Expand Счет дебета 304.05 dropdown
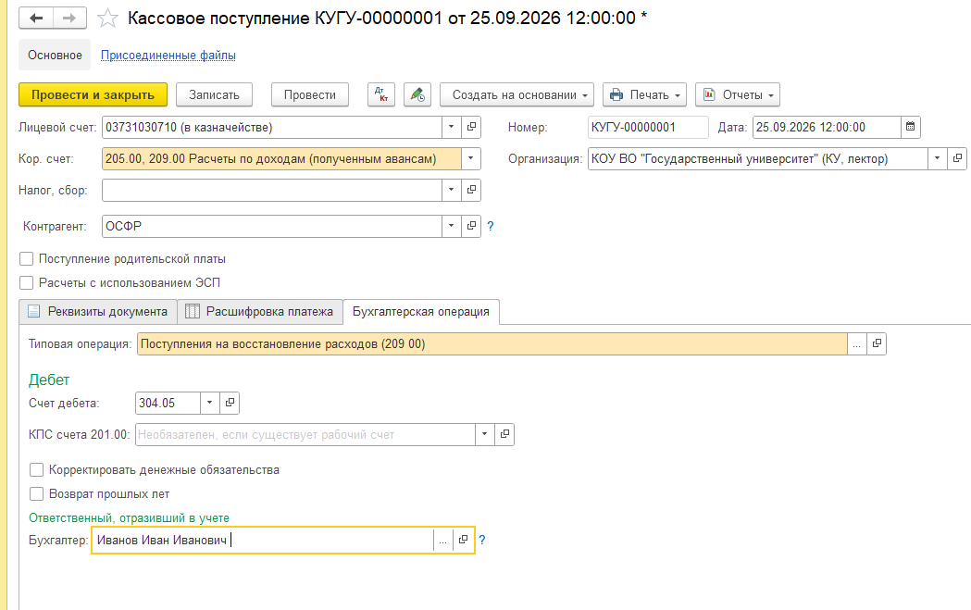 click(209, 404)
